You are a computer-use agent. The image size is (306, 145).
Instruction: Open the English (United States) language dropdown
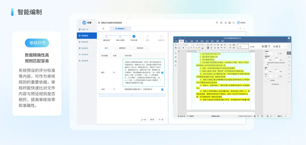(245, 116)
